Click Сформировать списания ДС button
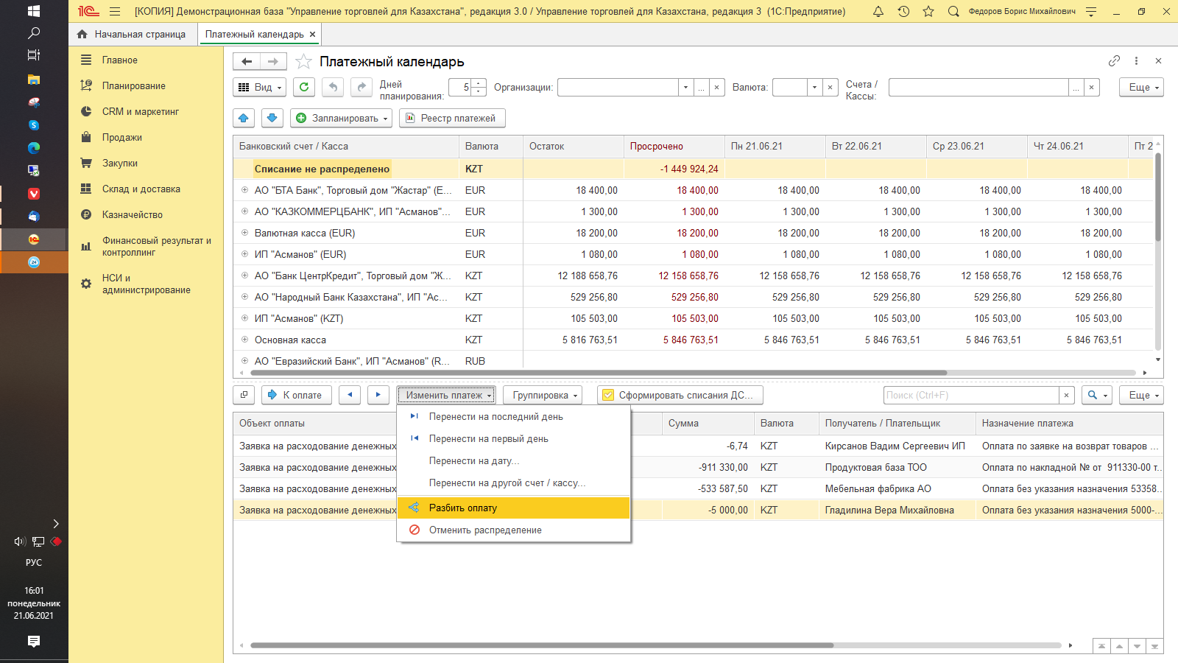Viewport: 1178px width, 663px height. coord(680,395)
